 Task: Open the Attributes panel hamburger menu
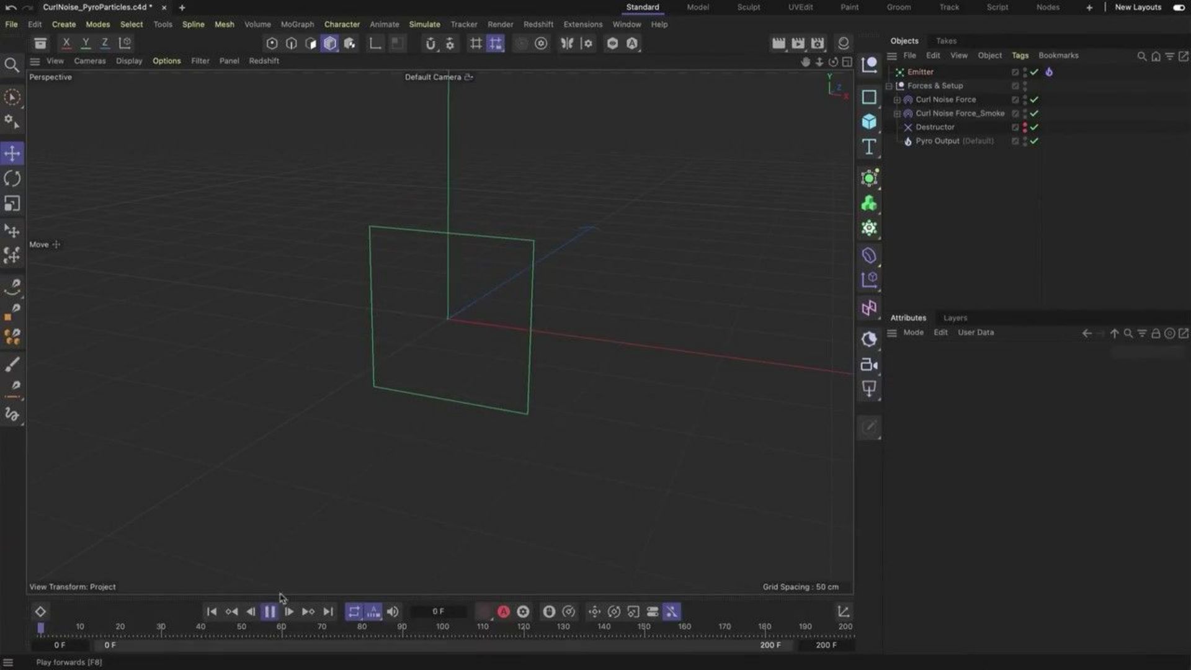[892, 333]
